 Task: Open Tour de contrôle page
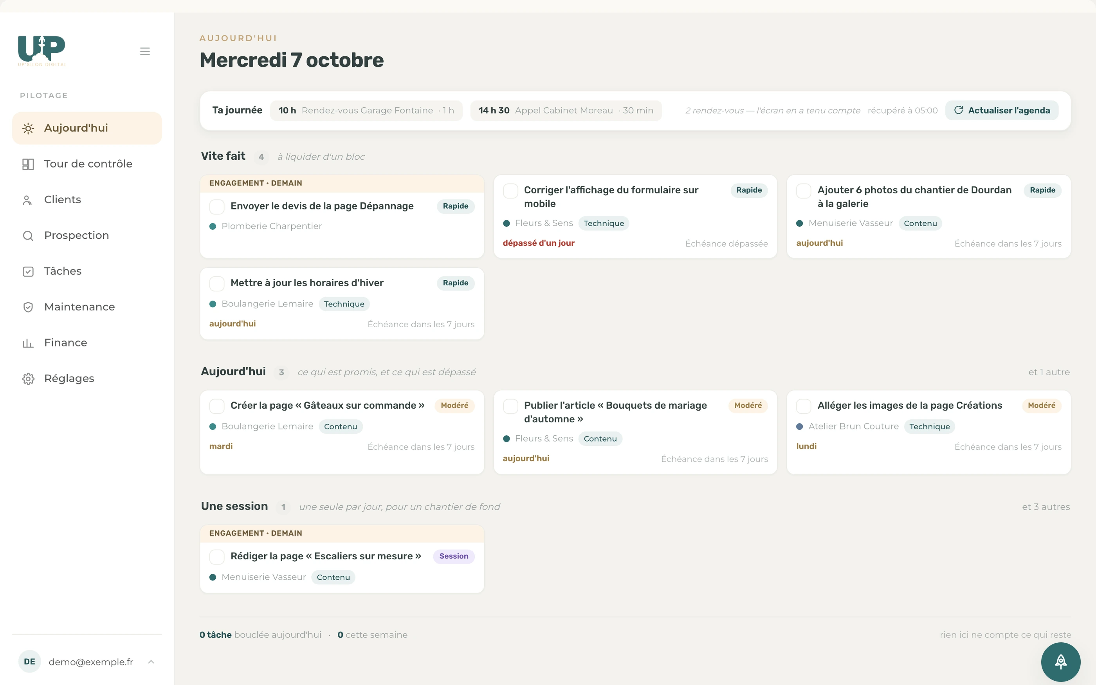(x=87, y=164)
